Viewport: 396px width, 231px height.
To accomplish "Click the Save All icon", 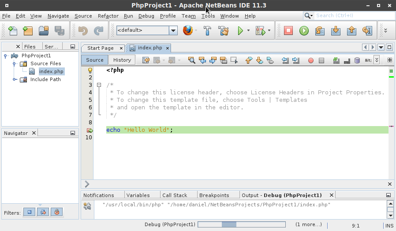I will [60, 31].
